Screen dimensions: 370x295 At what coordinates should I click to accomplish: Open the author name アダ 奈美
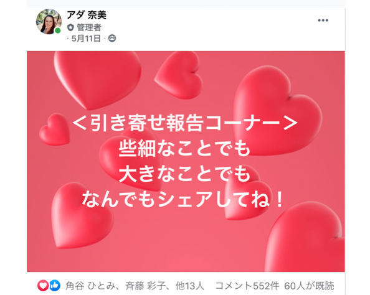[x=87, y=15]
